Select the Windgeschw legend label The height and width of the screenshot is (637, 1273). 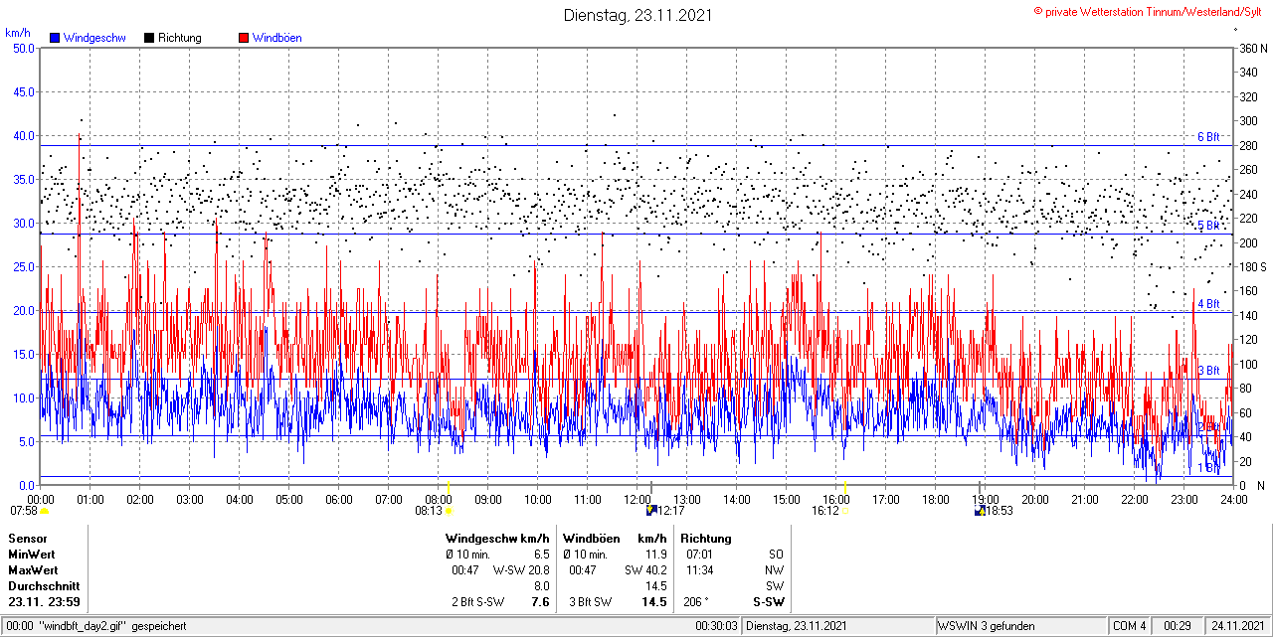(94, 38)
